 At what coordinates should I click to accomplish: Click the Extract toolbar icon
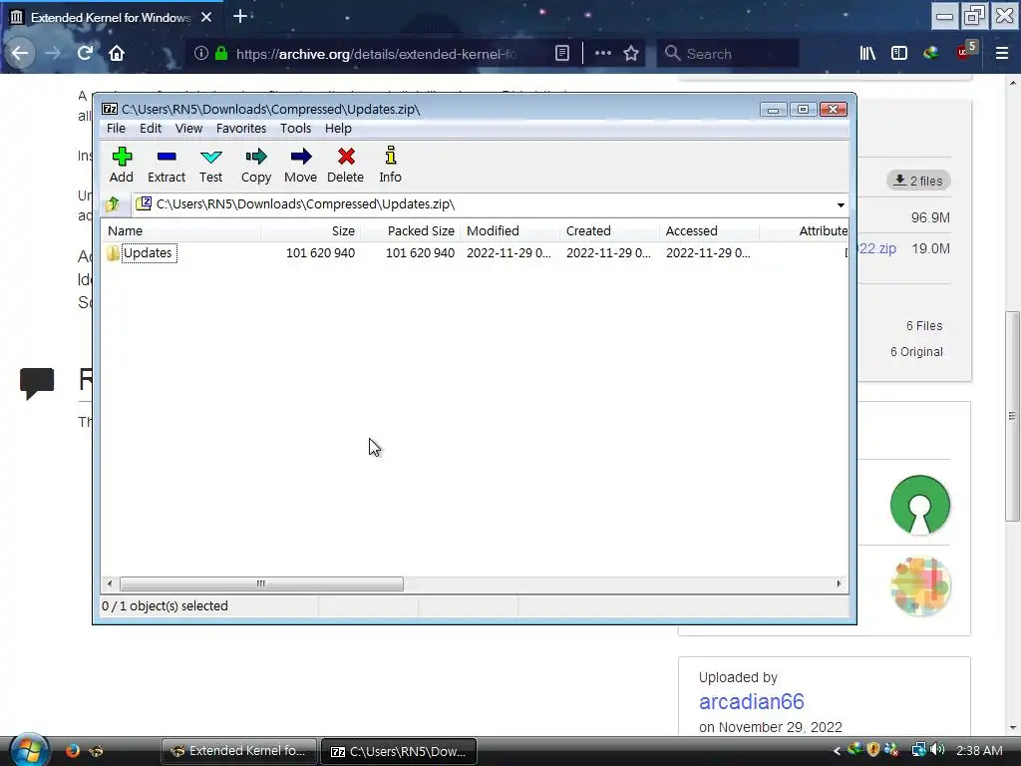[x=167, y=165]
